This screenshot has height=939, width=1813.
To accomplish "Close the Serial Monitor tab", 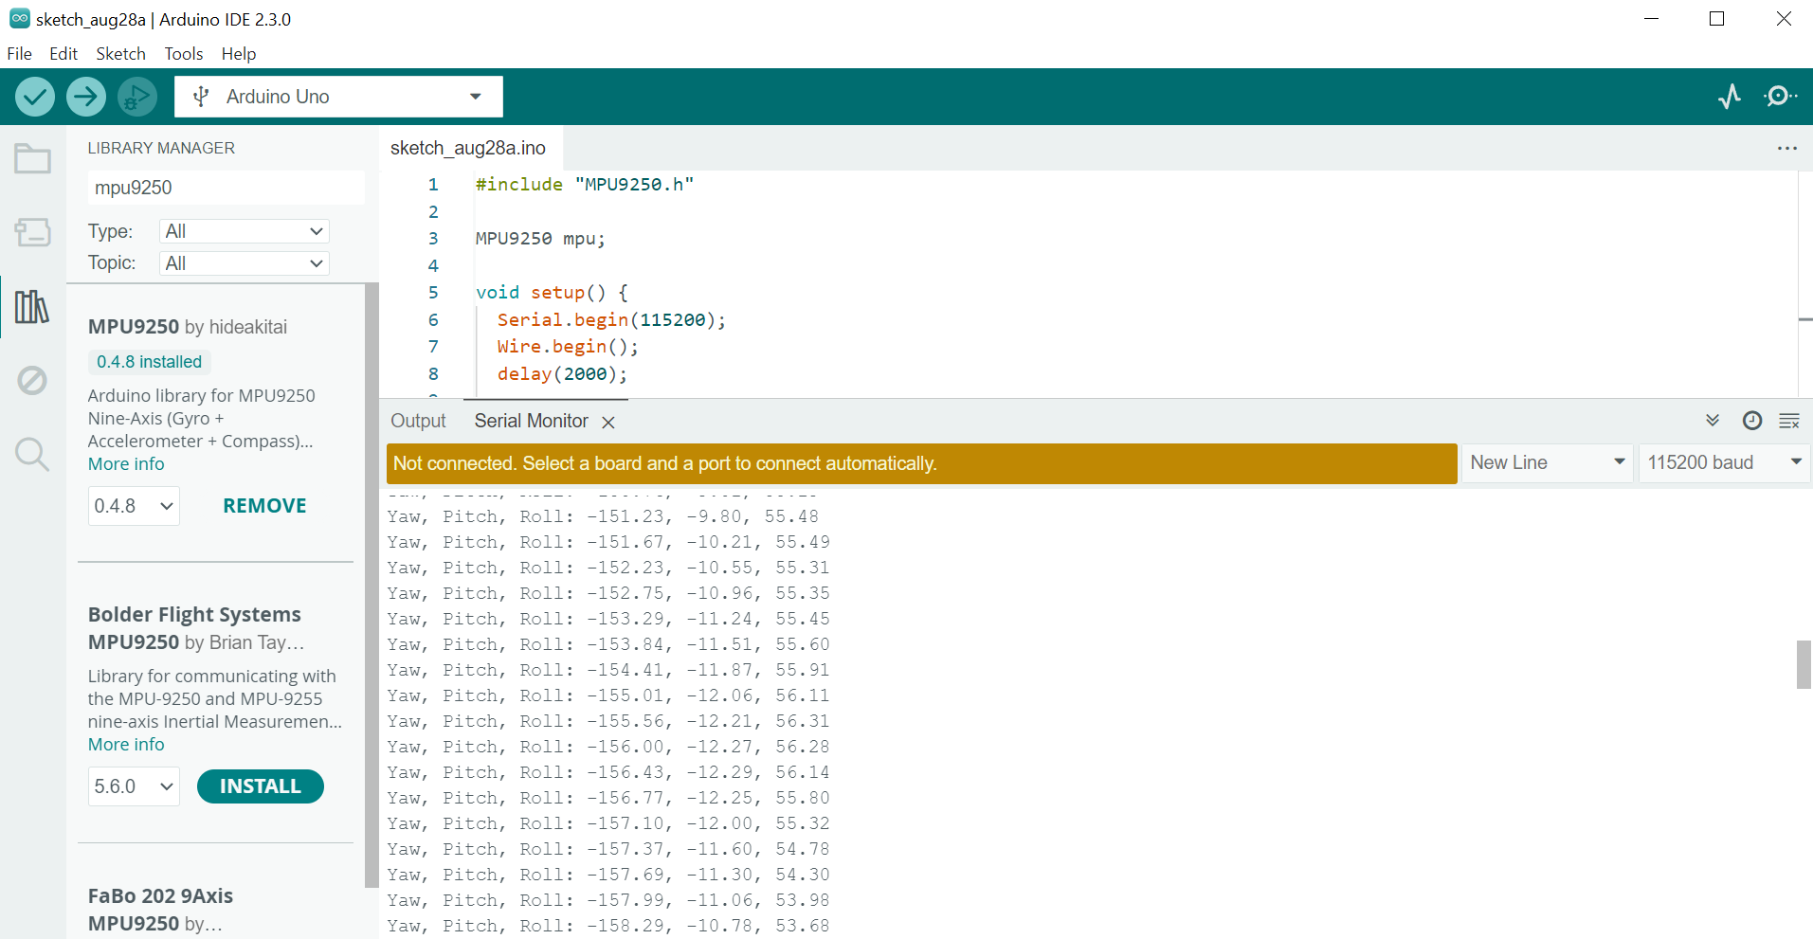I will [x=608, y=423].
